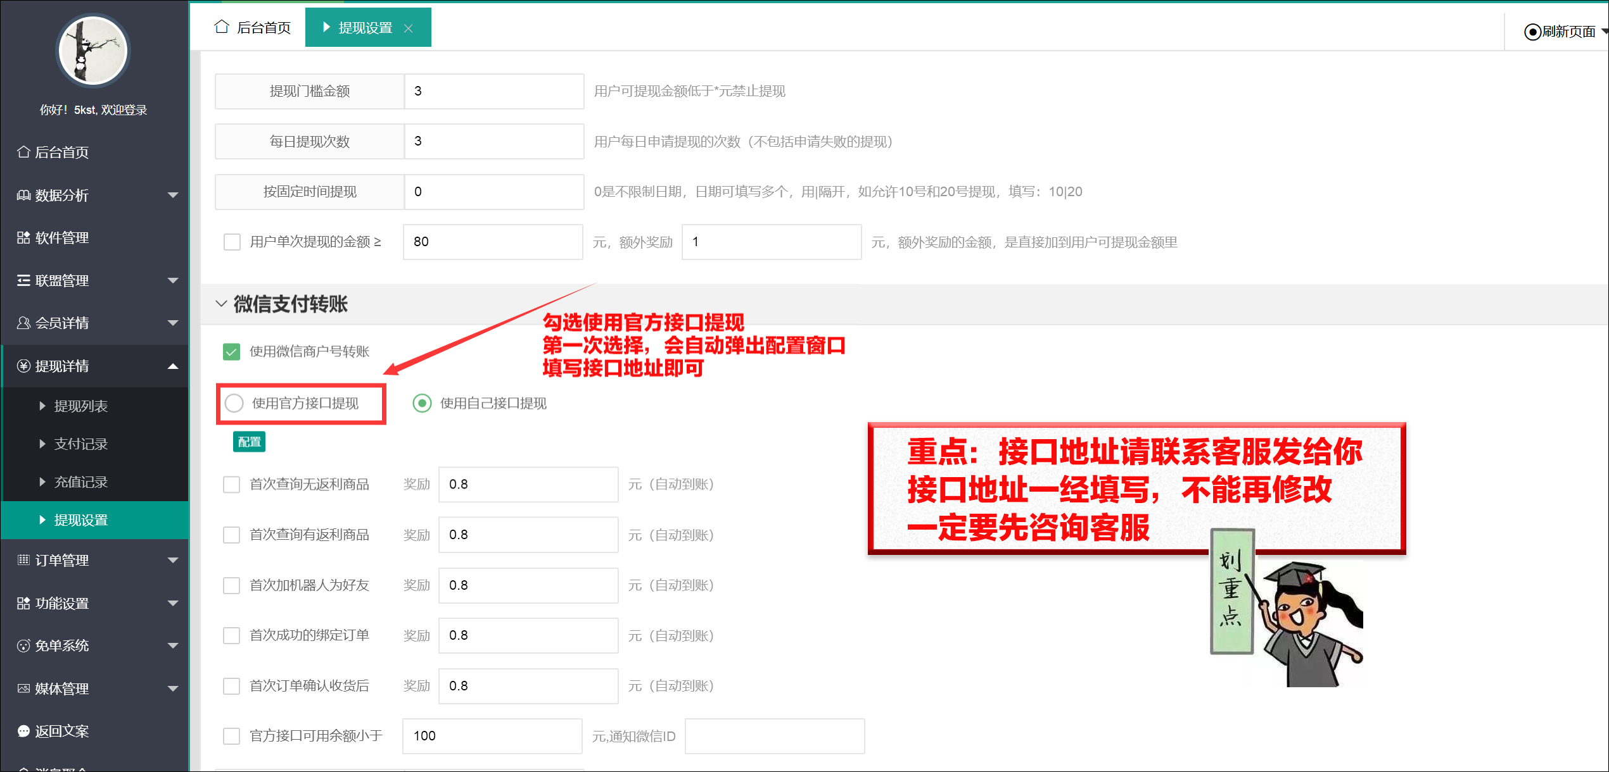Screen dimensions: 1609x772
Task: Click the user avatar panda image
Action: (93, 51)
